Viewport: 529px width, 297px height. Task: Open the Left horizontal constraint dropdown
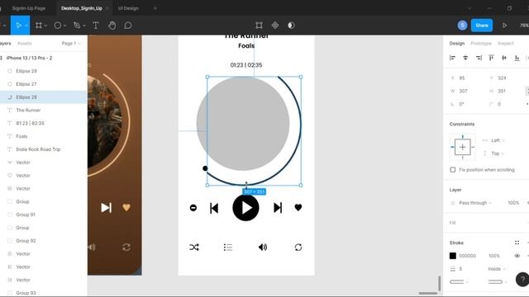click(497, 140)
